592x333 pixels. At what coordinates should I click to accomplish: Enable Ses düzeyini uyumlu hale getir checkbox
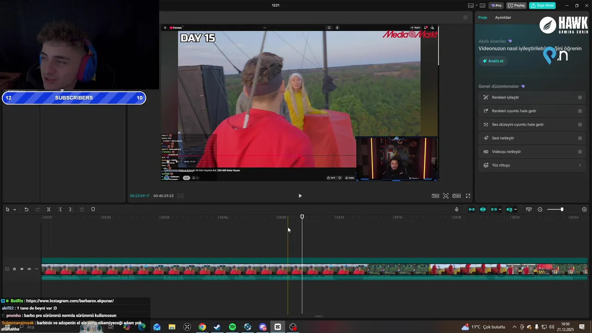coord(580,124)
